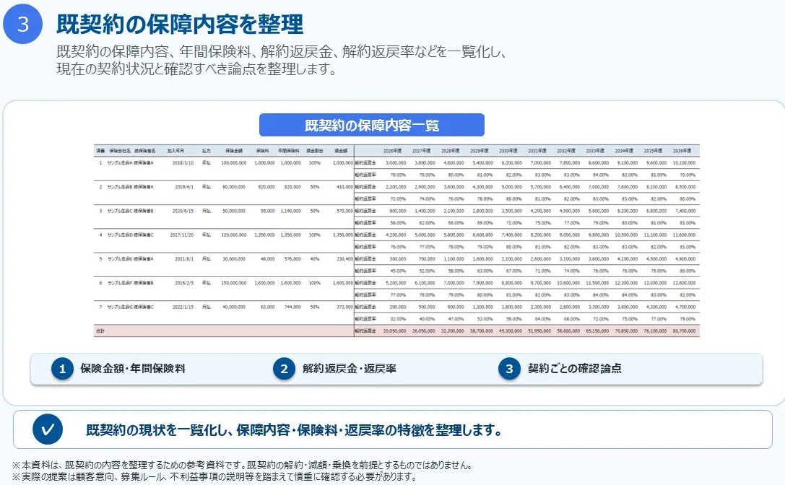Click the total value 45,300,000

tap(510, 331)
